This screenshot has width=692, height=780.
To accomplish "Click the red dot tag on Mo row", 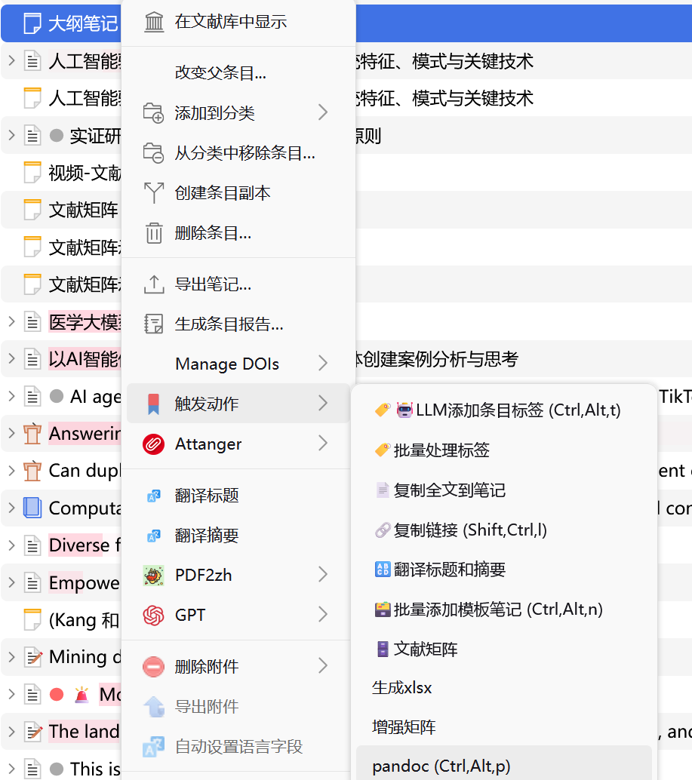I will [x=57, y=695].
